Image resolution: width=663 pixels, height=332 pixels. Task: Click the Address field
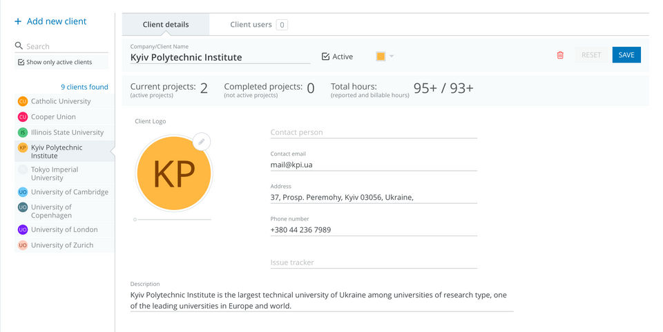[374, 198]
